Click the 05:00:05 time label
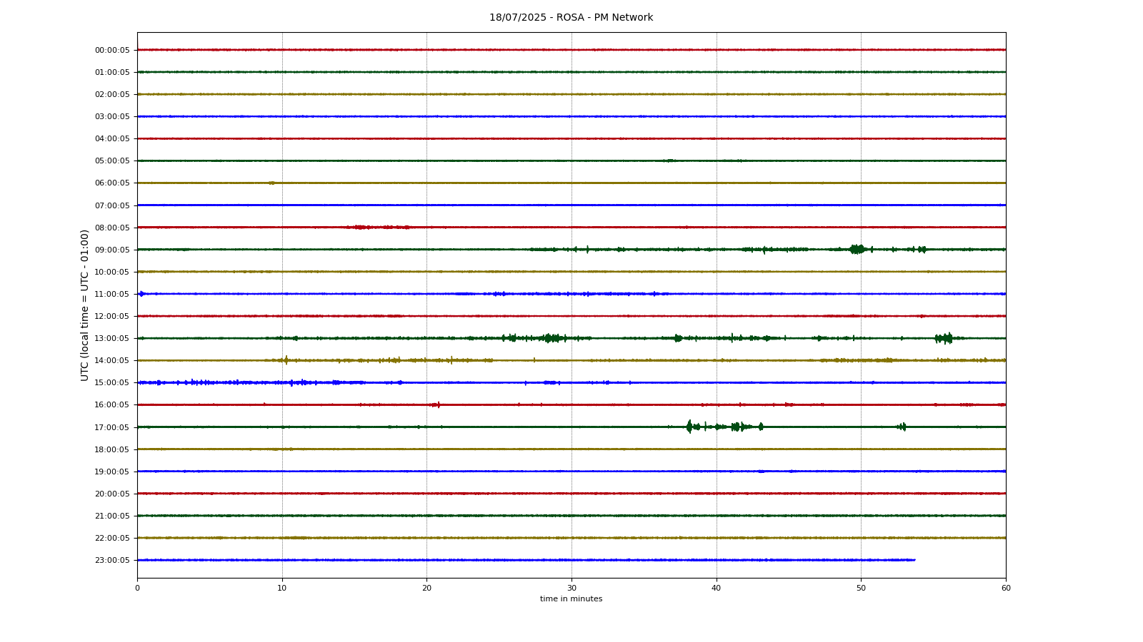Screen dimensions: 1143x642 coord(112,160)
